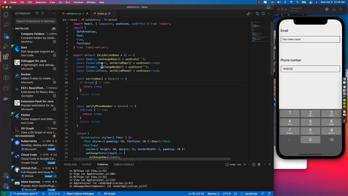Open the Search view in the activity bar

[6, 25]
